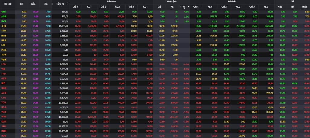Screen dimensions: 310x138
Task: Click MBB total volume 16,458,10
Action: pos(64,131)
